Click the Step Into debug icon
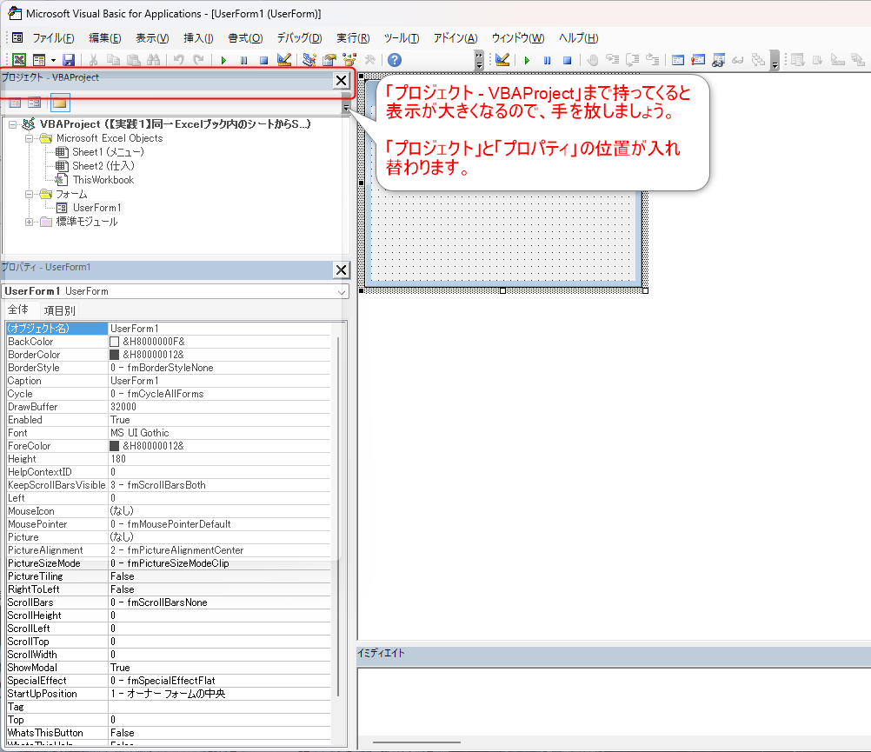The width and height of the screenshot is (871, 752). pos(612,60)
